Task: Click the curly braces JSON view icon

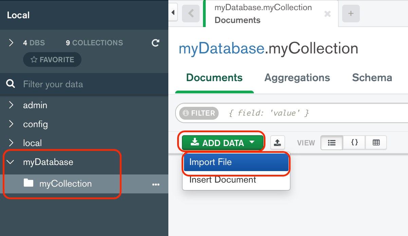Action: point(354,142)
